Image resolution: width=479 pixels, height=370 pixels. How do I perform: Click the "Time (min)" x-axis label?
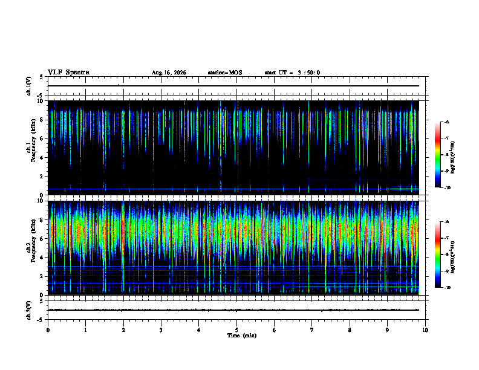242,336
